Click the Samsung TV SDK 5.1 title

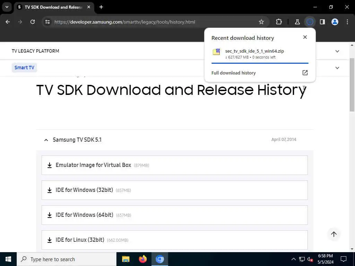coord(77,140)
